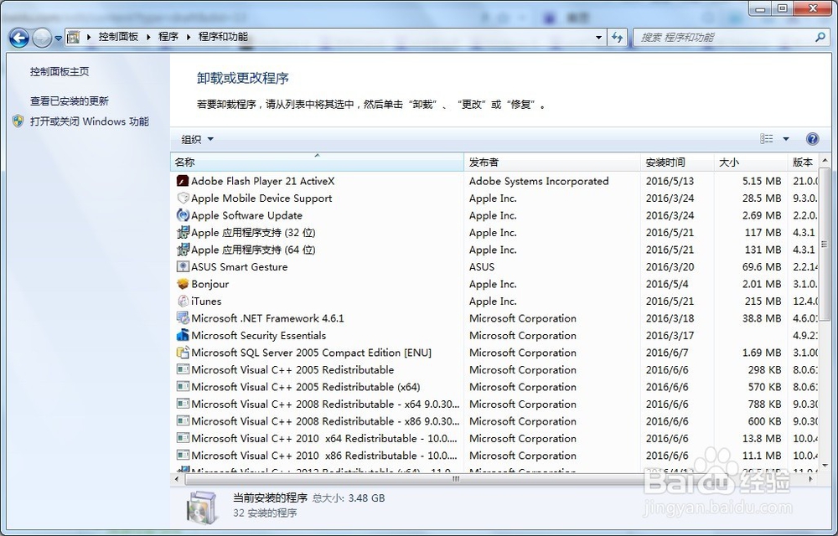This screenshot has width=838, height=536.
Task: Click the Visual C++ 2010 x86 Redistributable icon
Action: [x=183, y=456]
